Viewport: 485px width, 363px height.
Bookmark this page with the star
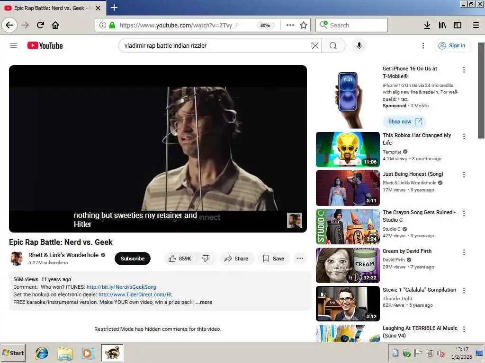(x=304, y=25)
